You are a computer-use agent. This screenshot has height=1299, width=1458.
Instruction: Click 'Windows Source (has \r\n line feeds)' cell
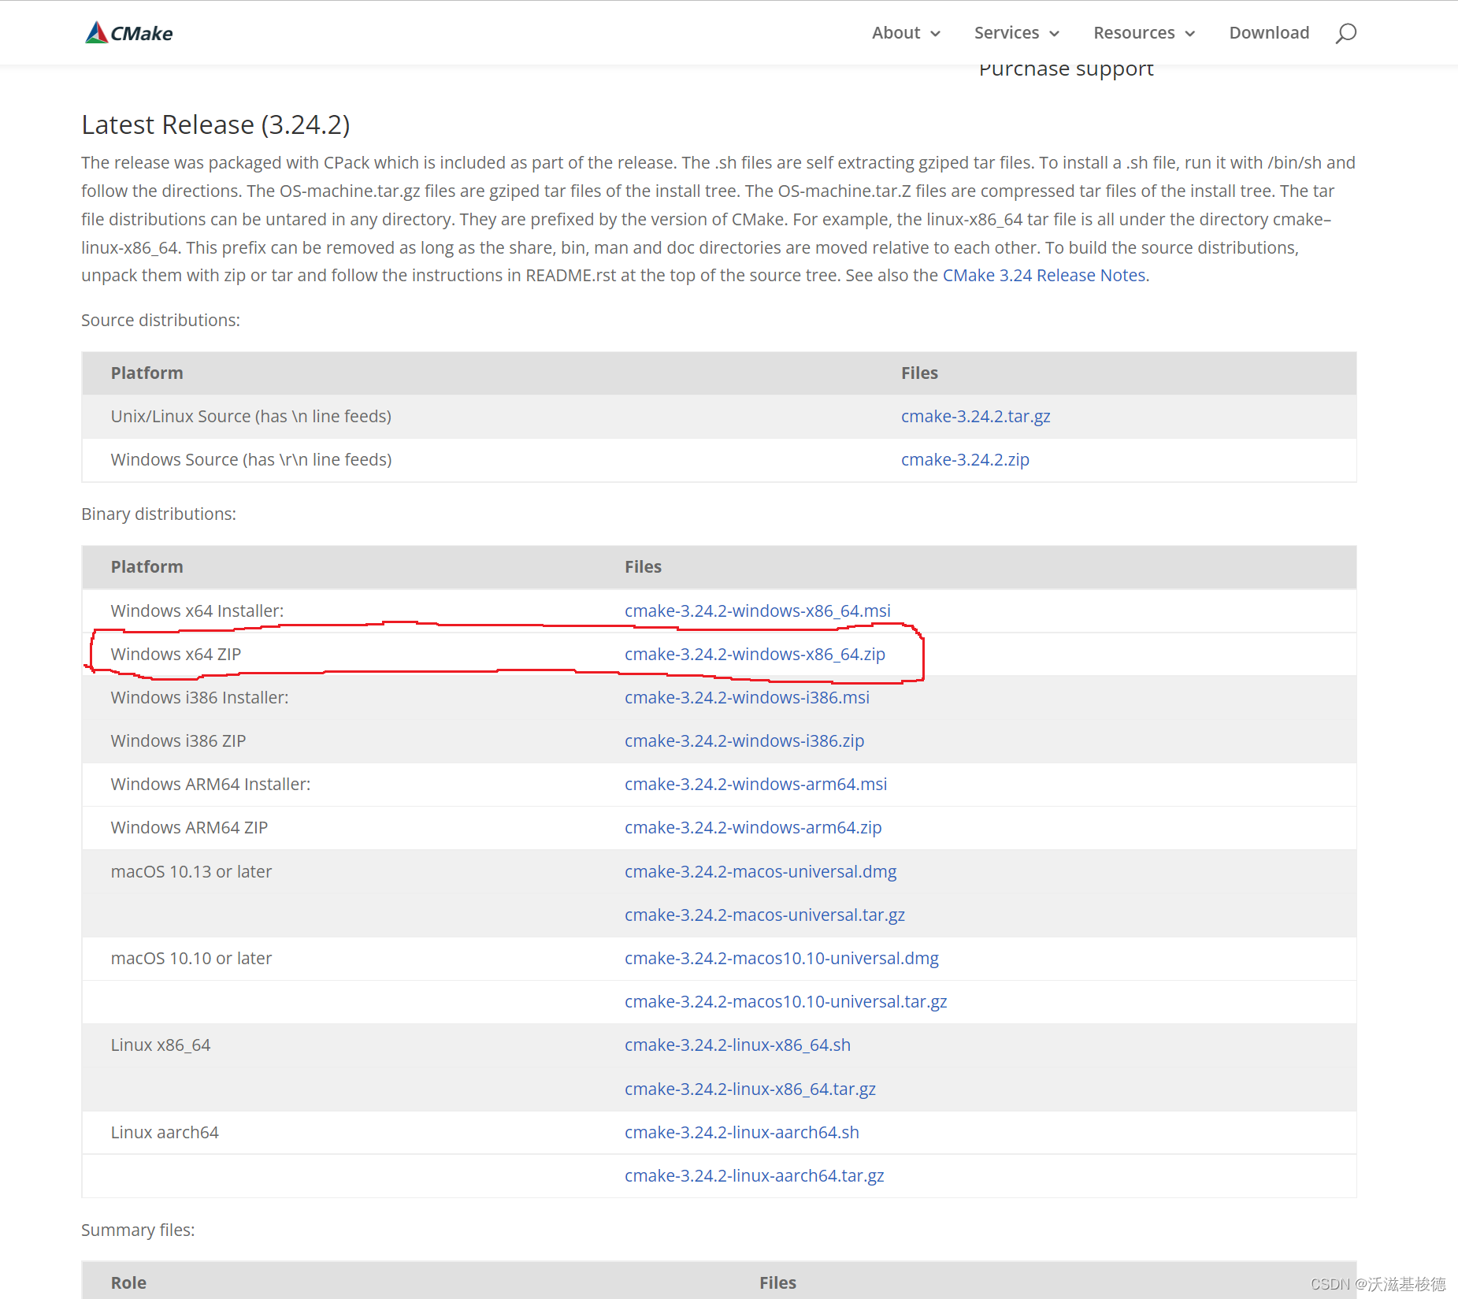coord(251,460)
